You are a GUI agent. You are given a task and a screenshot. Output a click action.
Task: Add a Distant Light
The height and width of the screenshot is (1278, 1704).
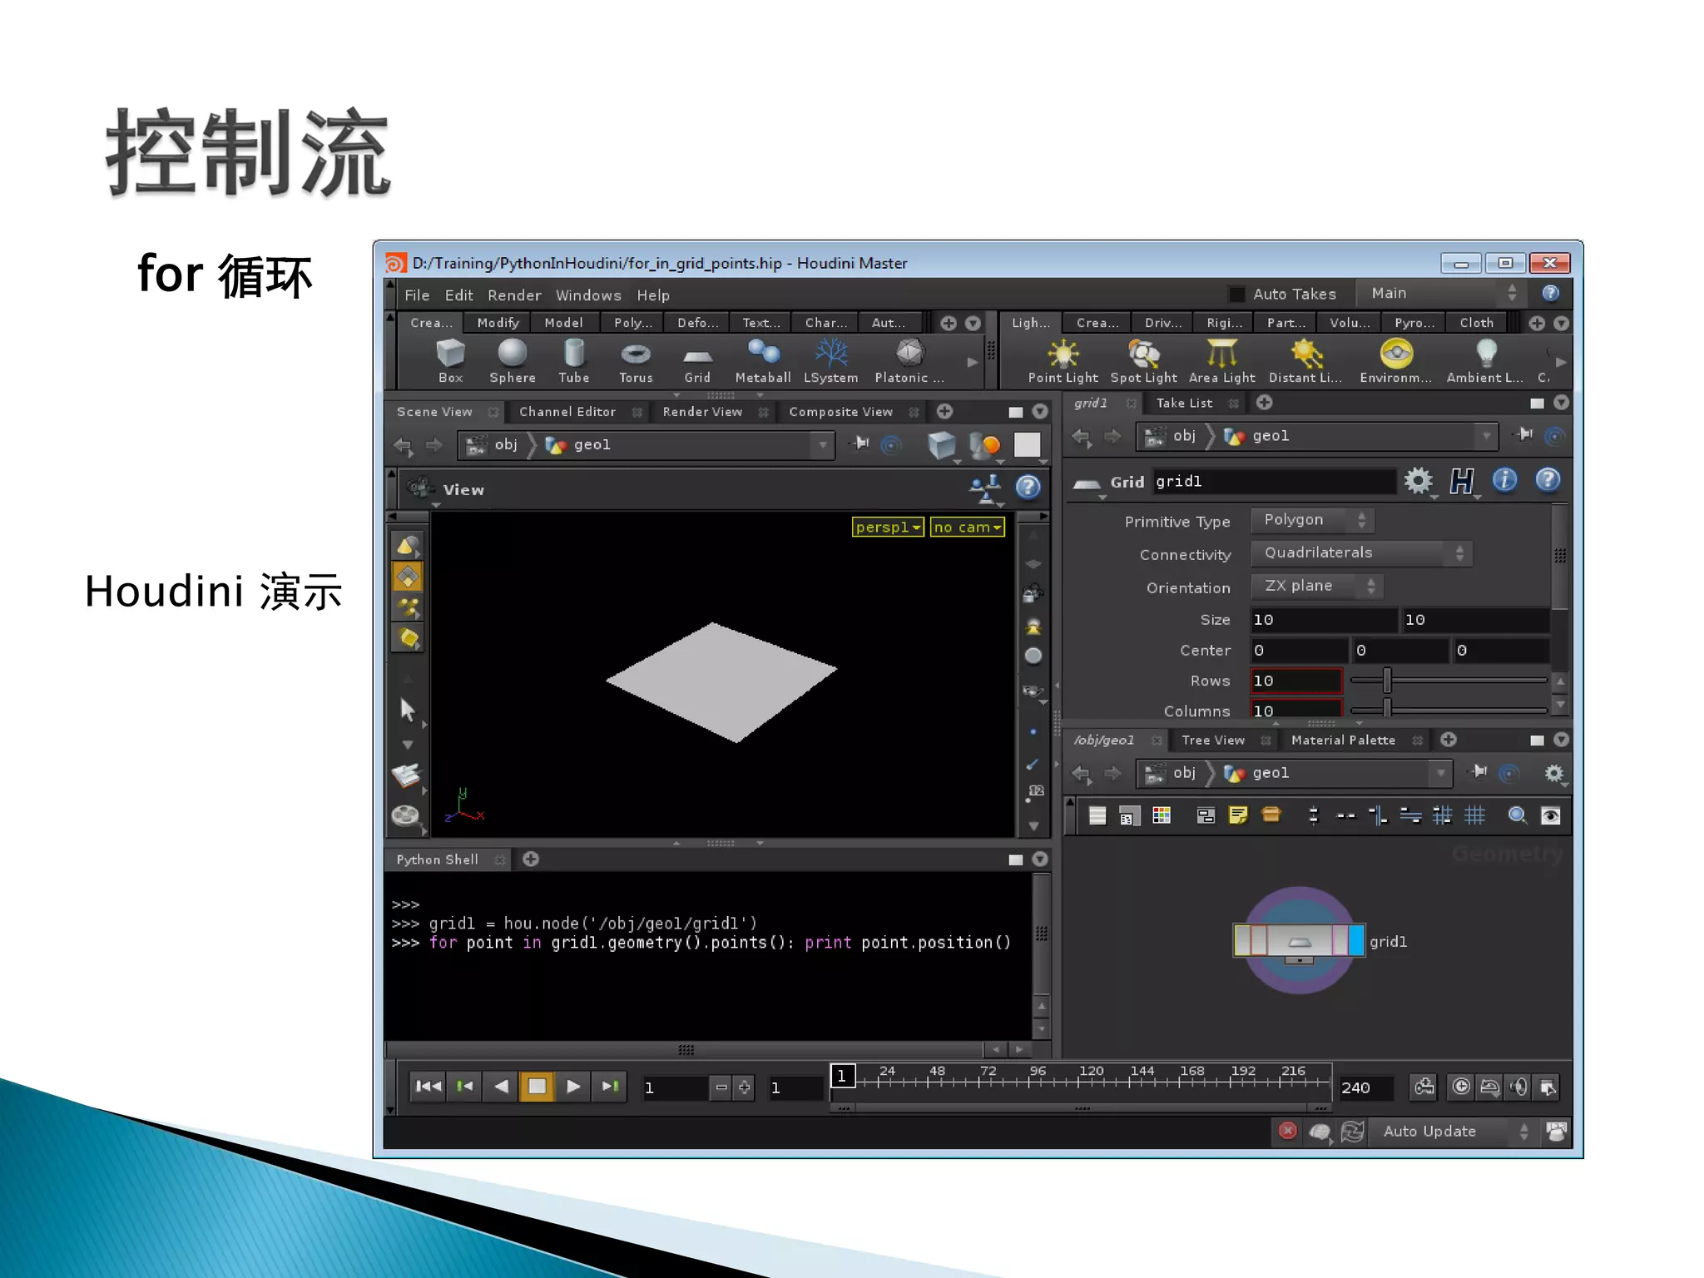[1305, 361]
